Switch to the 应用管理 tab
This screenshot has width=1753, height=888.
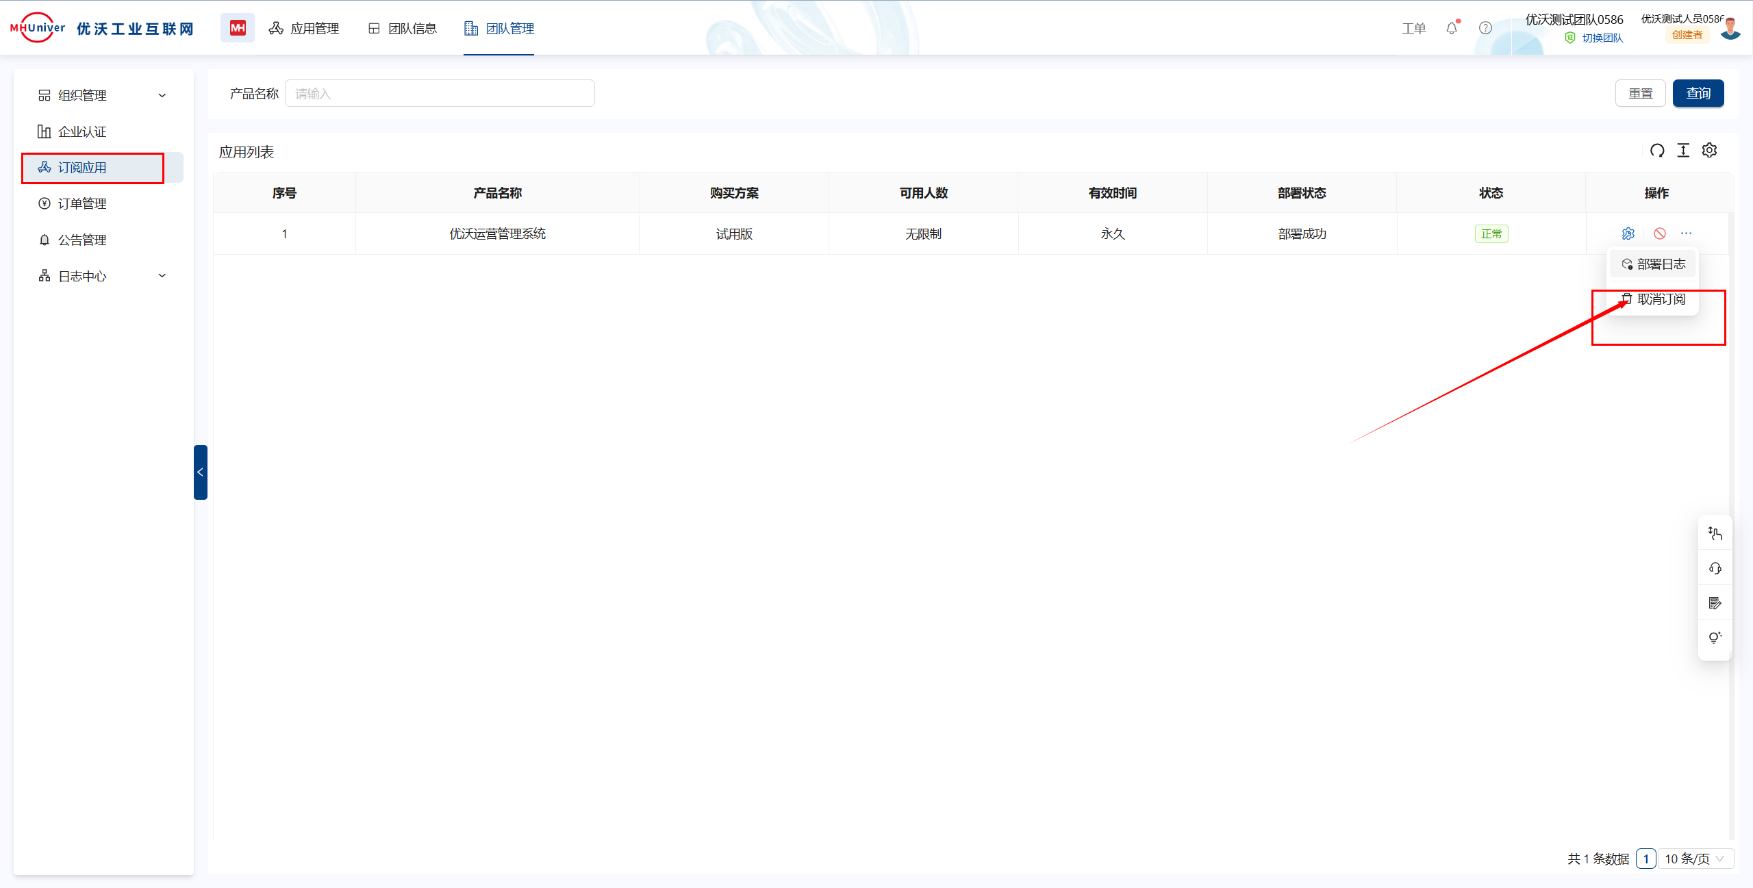304,28
